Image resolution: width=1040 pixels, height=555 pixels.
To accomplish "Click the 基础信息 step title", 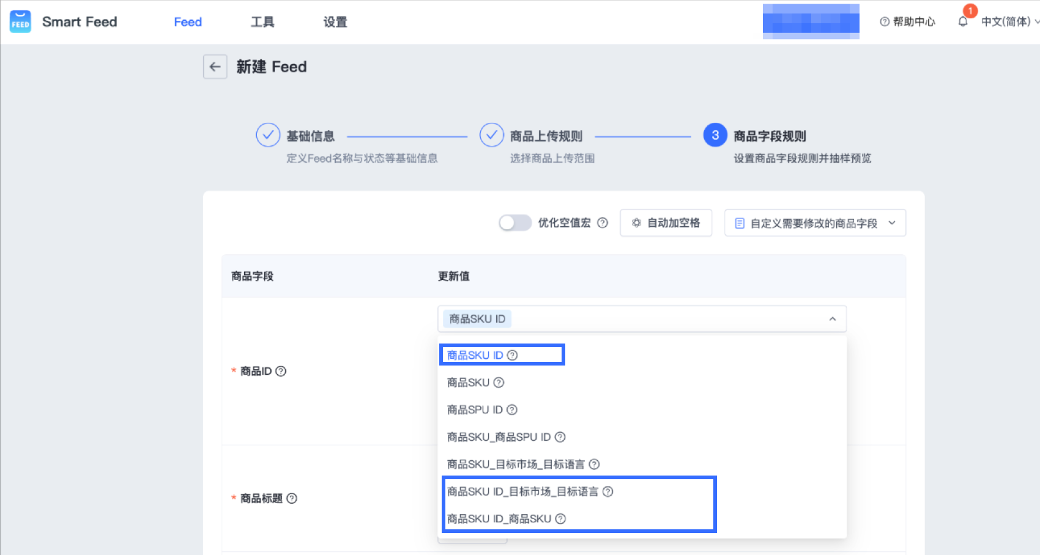I will tap(311, 136).
